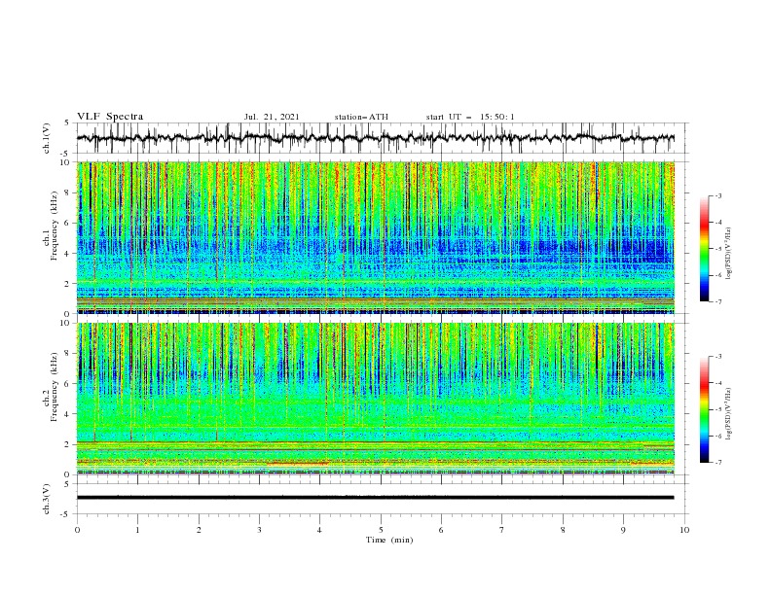Viewport: 771px width, 595px height.
Task: Click the "4" tick on the time axis
Action: pyautogui.click(x=319, y=530)
